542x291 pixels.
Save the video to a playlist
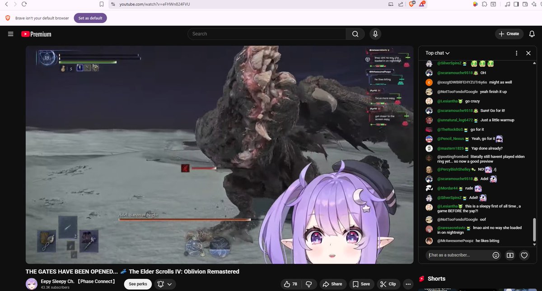tap(361, 284)
